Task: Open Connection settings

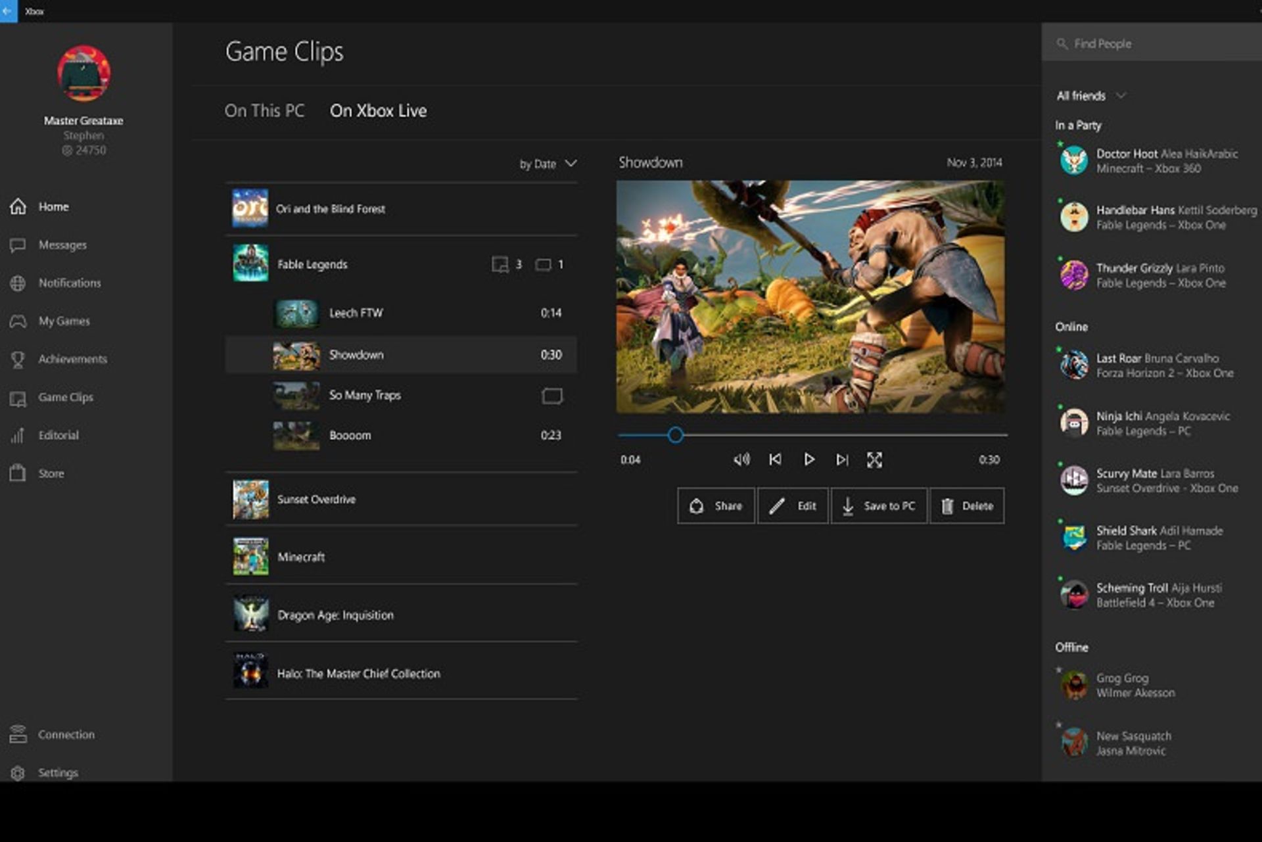Action: 53,734
